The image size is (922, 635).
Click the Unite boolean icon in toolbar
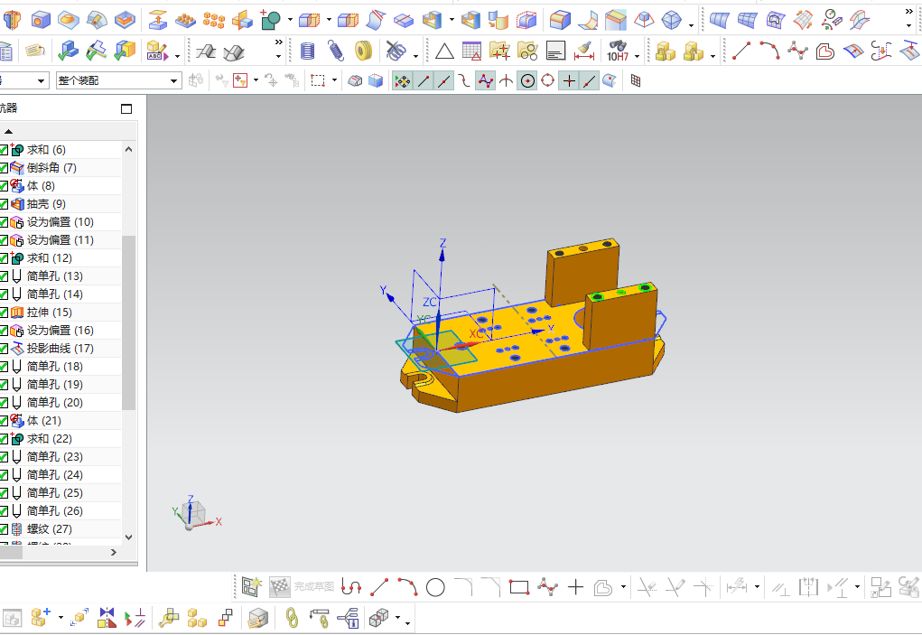click(271, 20)
